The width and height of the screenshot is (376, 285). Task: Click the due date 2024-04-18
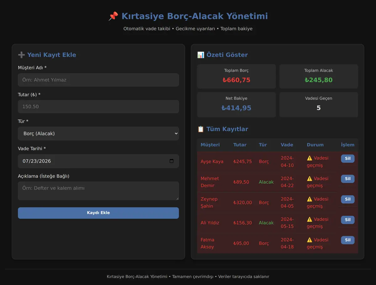287,243
